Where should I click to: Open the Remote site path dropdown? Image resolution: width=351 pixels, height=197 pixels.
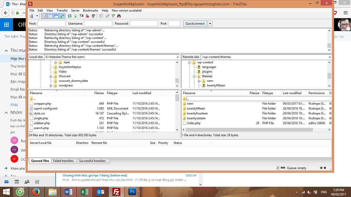[330, 57]
